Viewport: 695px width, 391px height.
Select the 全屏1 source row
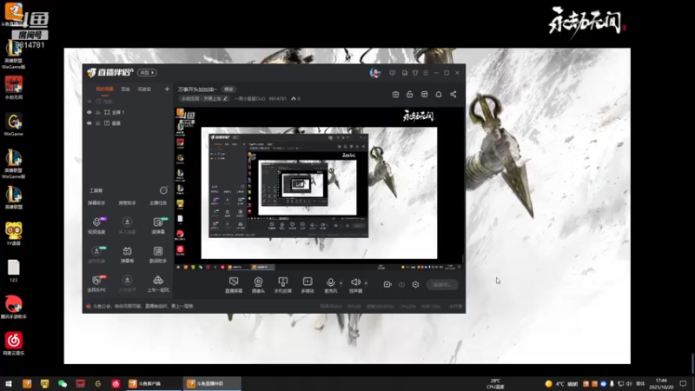tap(128, 112)
